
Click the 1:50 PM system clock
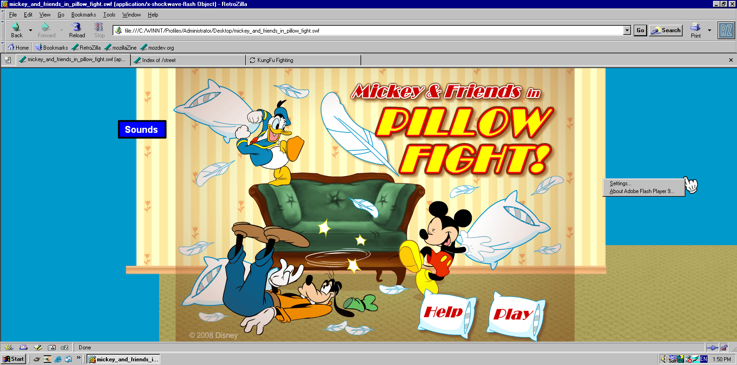(721, 359)
